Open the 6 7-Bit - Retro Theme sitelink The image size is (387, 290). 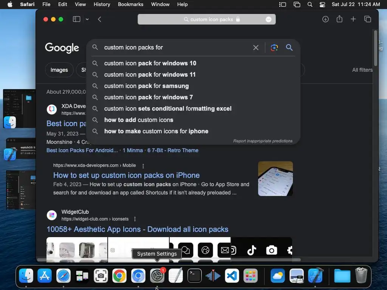click(173, 150)
